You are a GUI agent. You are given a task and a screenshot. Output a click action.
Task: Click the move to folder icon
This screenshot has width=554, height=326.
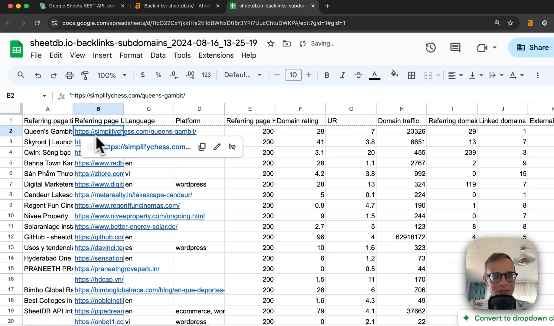point(286,44)
